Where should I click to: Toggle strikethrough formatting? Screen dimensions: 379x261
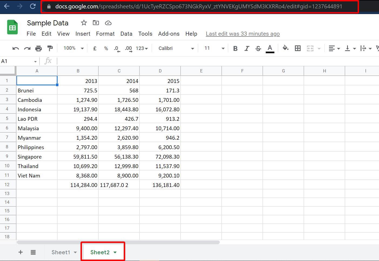pyautogui.click(x=258, y=48)
